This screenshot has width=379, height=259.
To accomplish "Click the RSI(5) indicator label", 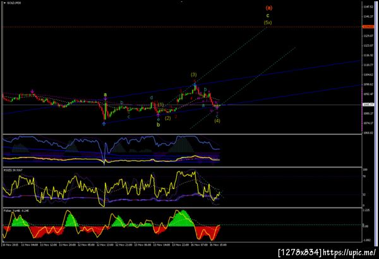I will click(x=13, y=170).
